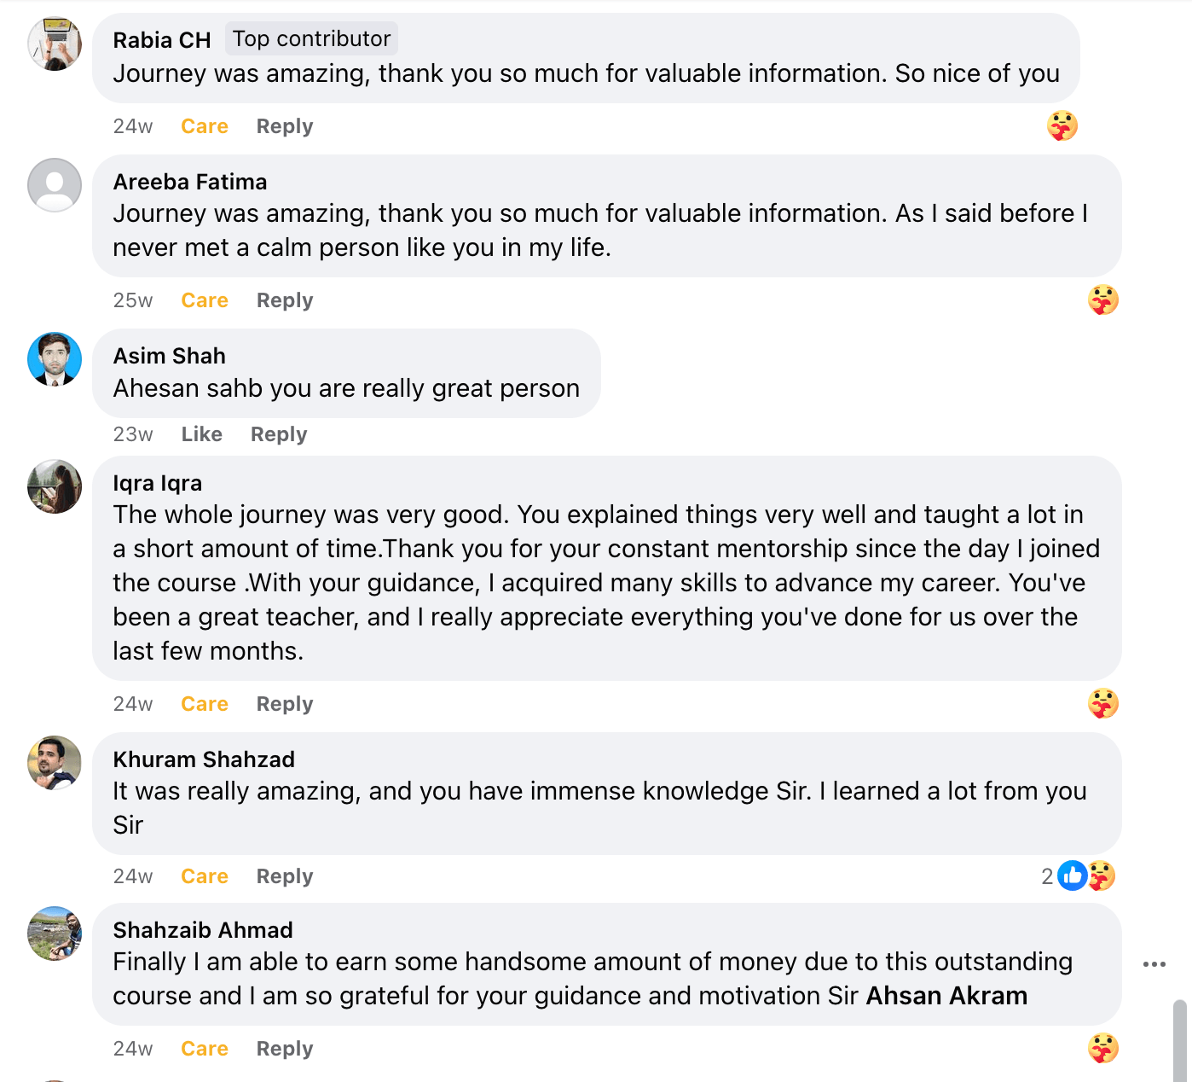
Task: Click the Top contributor badge
Action: coord(311,39)
